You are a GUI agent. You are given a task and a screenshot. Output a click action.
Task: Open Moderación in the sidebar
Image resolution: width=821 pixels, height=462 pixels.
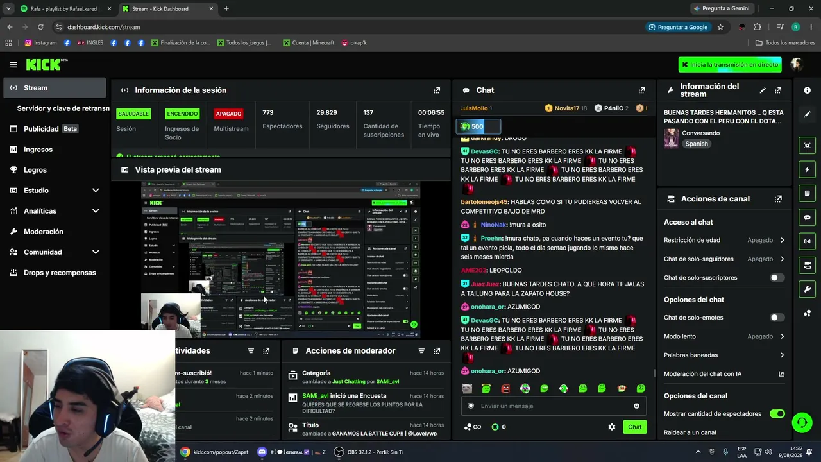[x=55, y=232]
